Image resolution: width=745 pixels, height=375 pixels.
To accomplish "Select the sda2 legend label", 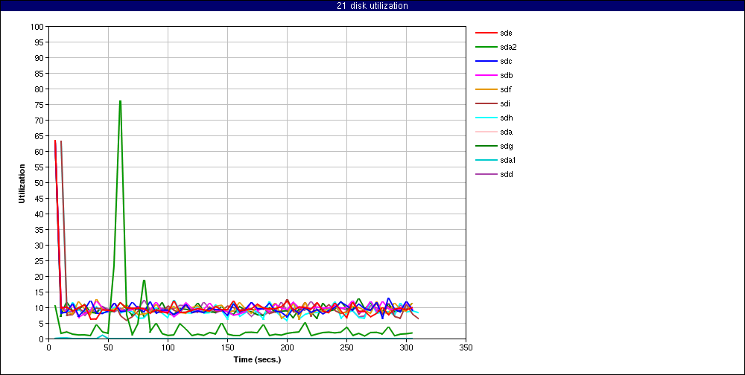I will [508, 48].
